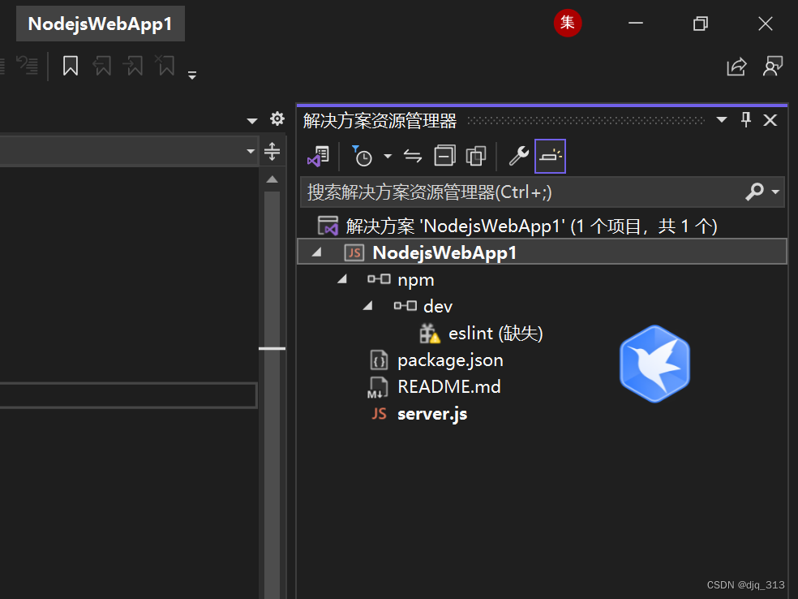Switch between solution and folder views
798x599 pixels.
coord(319,156)
